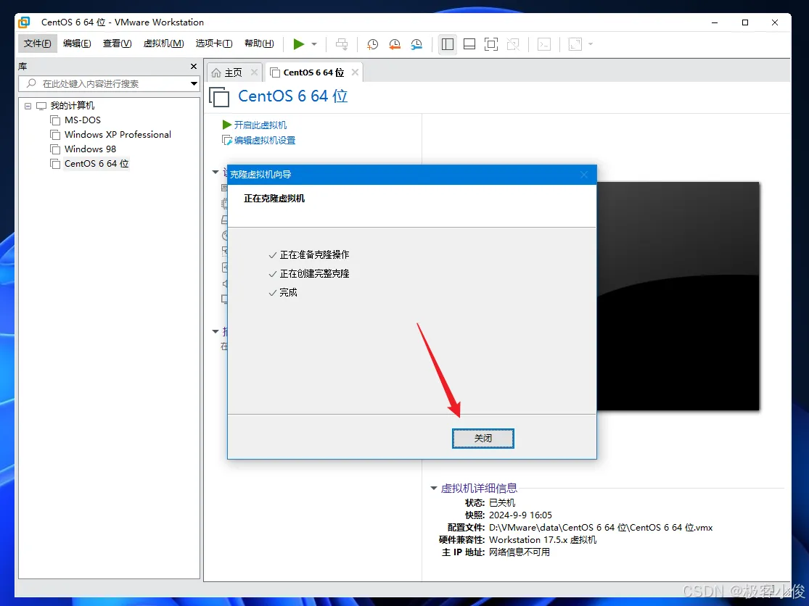Collapse the devices section triangle

215,172
